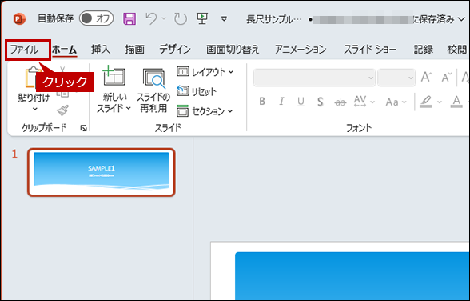The width and height of the screenshot is (470, 301).
Task: Open the 挿入 tab
Action: click(x=101, y=50)
